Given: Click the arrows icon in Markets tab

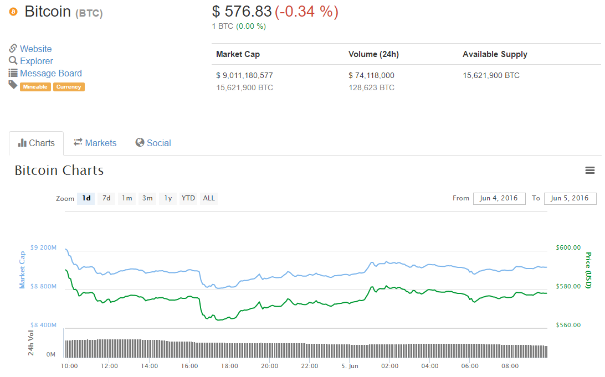Looking at the screenshot, I should point(78,142).
